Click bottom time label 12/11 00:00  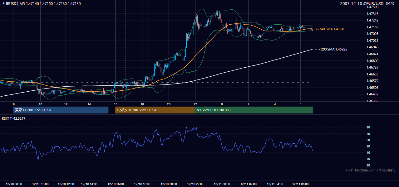point(222,184)
